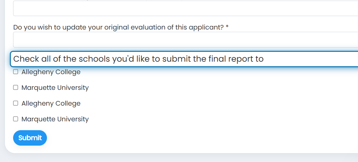Click the blank white area right of Submit
This screenshot has height=162, width=358.
coord(183,138)
